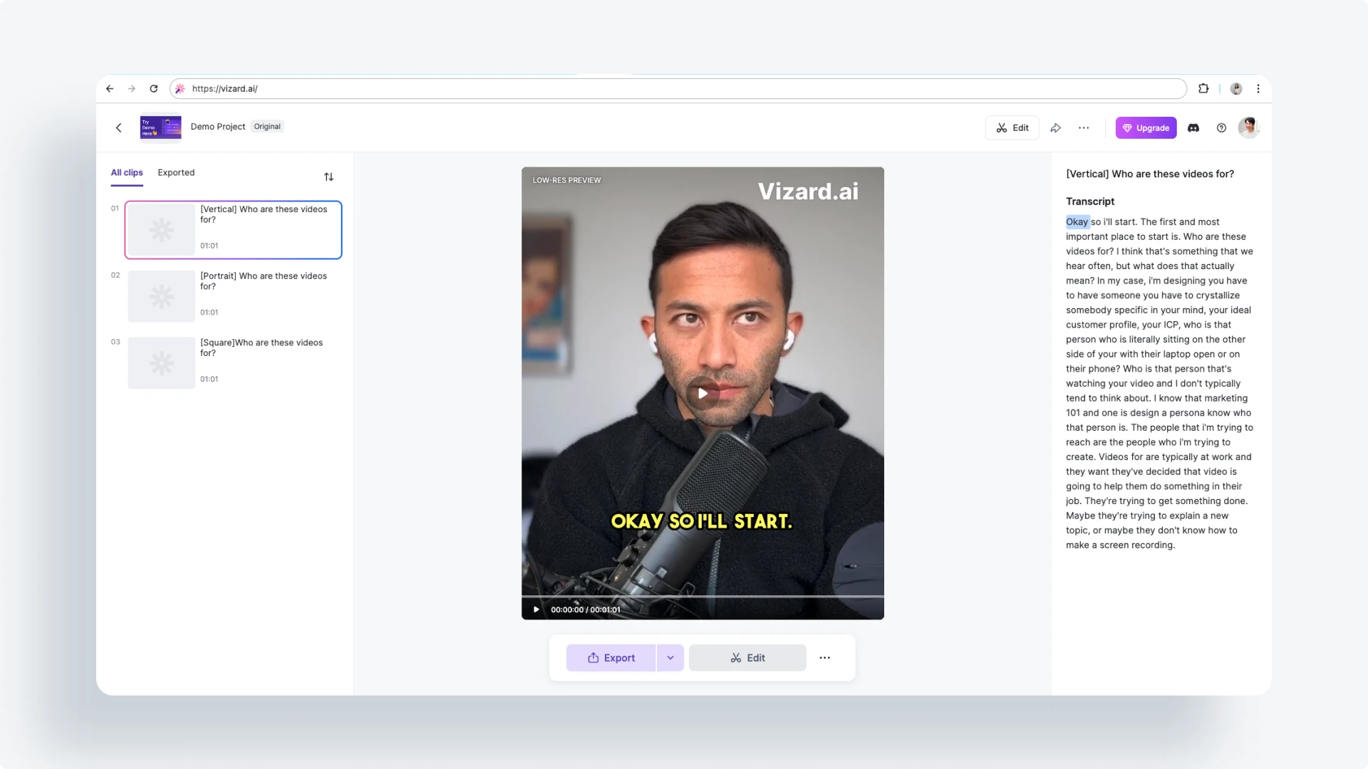Switch to the Exported tab

(x=176, y=173)
